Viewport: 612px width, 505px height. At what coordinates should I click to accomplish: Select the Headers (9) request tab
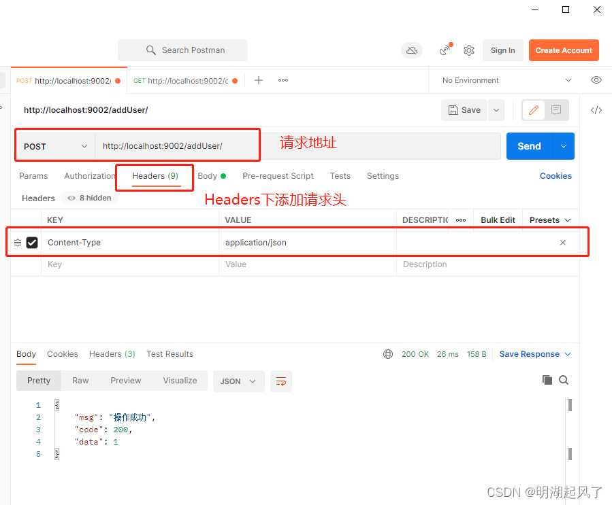(155, 176)
